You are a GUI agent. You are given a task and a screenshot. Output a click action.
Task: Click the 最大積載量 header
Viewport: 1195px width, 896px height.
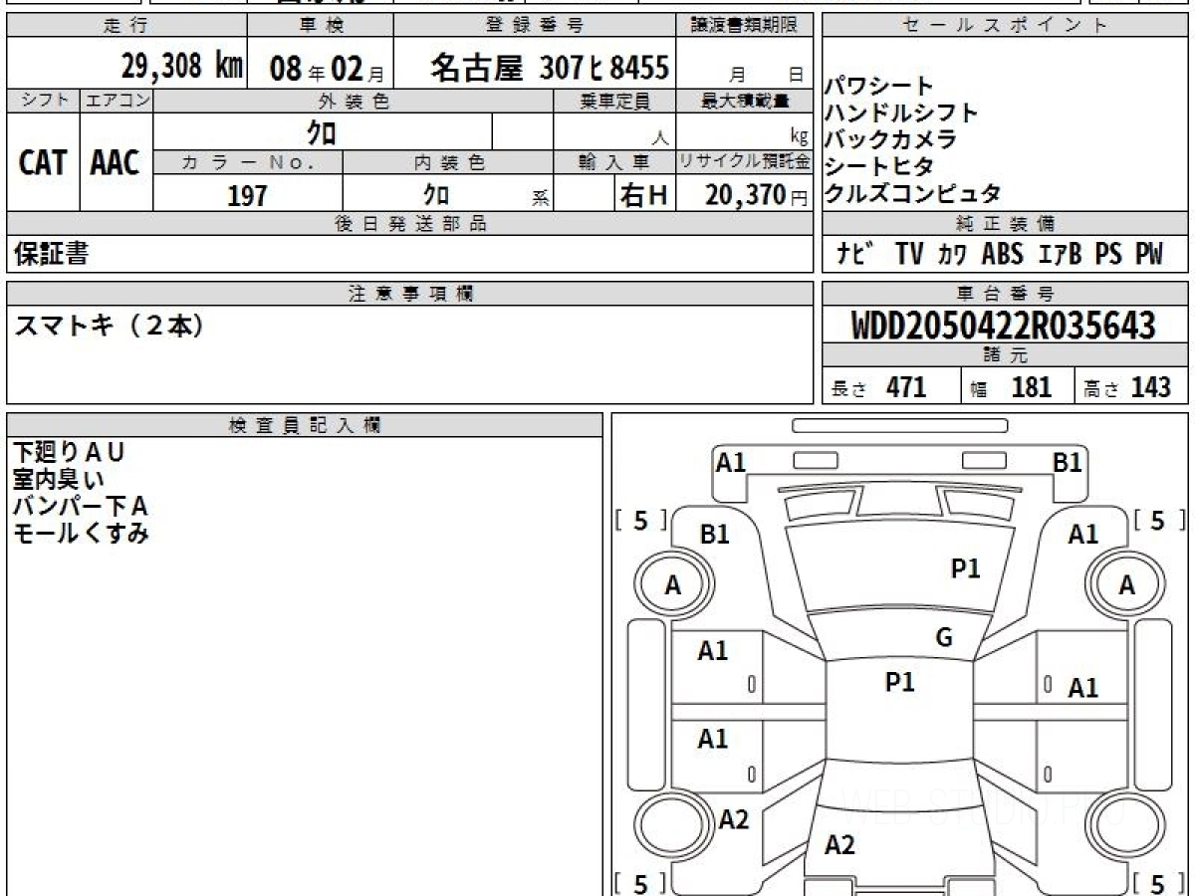coord(745,101)
